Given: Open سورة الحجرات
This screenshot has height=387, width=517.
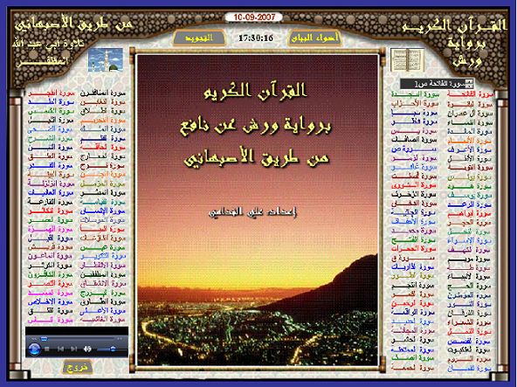Looking at the screenshot, I should (415, 249).
